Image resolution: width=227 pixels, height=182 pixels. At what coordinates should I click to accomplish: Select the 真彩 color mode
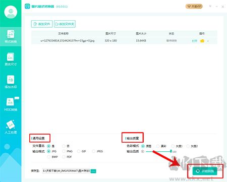tap(161, 146)
